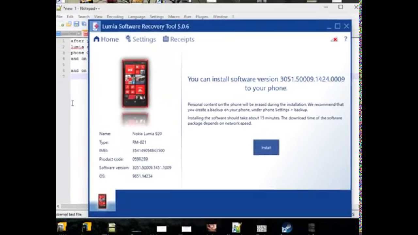
Task: Click the red-X connection status icon
Action: pos(334,39)
